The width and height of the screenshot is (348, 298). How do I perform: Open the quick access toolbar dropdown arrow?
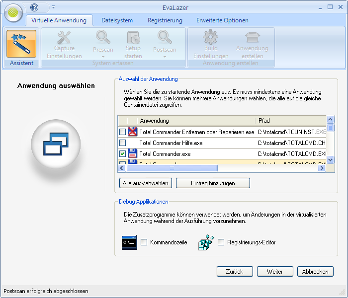(x=53, y=7)
